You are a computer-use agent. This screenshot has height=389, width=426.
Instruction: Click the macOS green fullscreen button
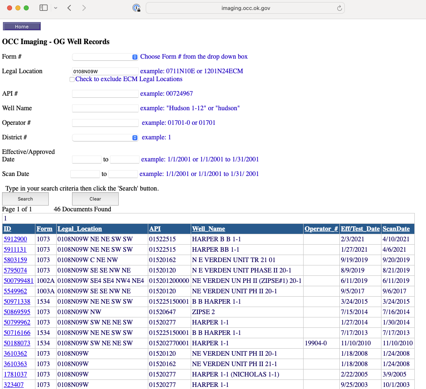pyautogui.click(x=26, y=8)
